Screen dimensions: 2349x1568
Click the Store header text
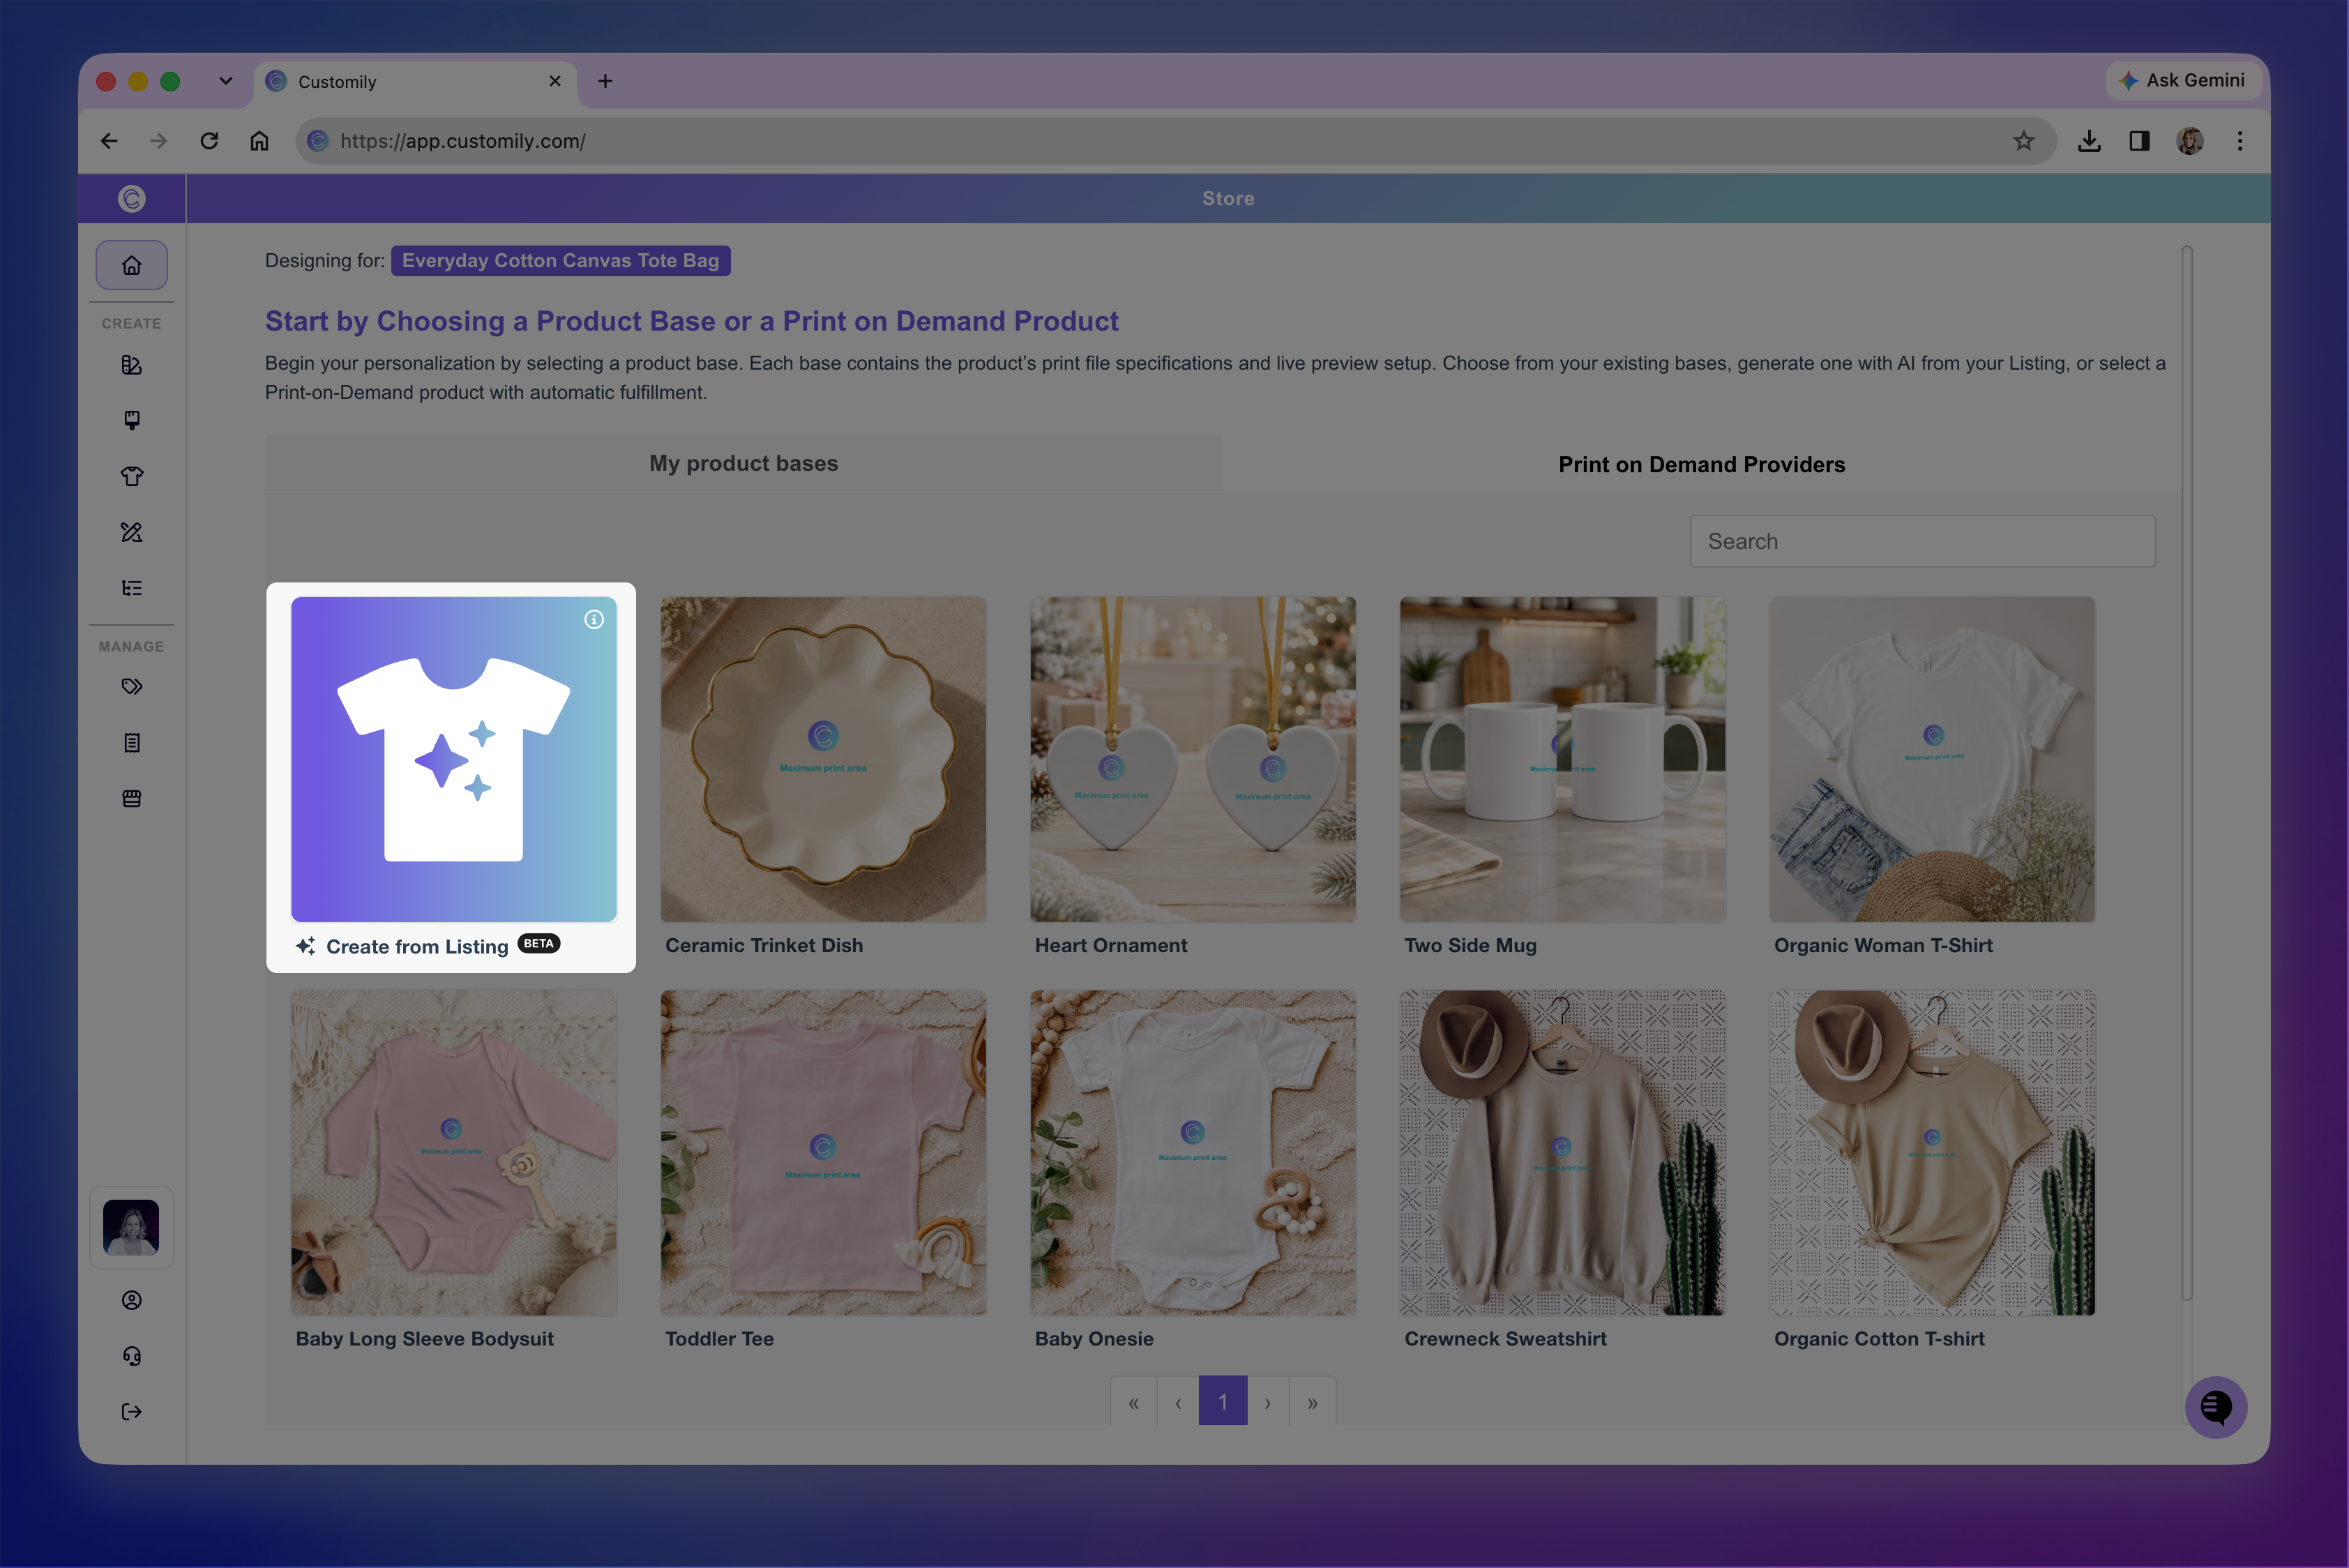(1228, 198)
